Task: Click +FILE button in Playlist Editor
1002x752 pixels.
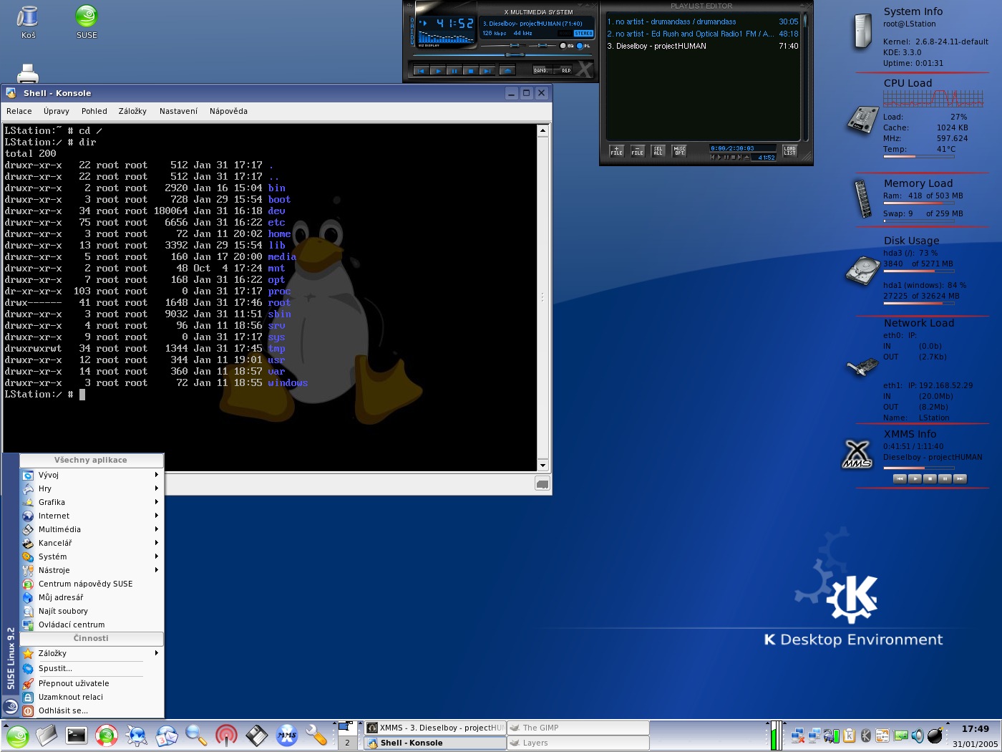Action: click(x=616, y=150)
